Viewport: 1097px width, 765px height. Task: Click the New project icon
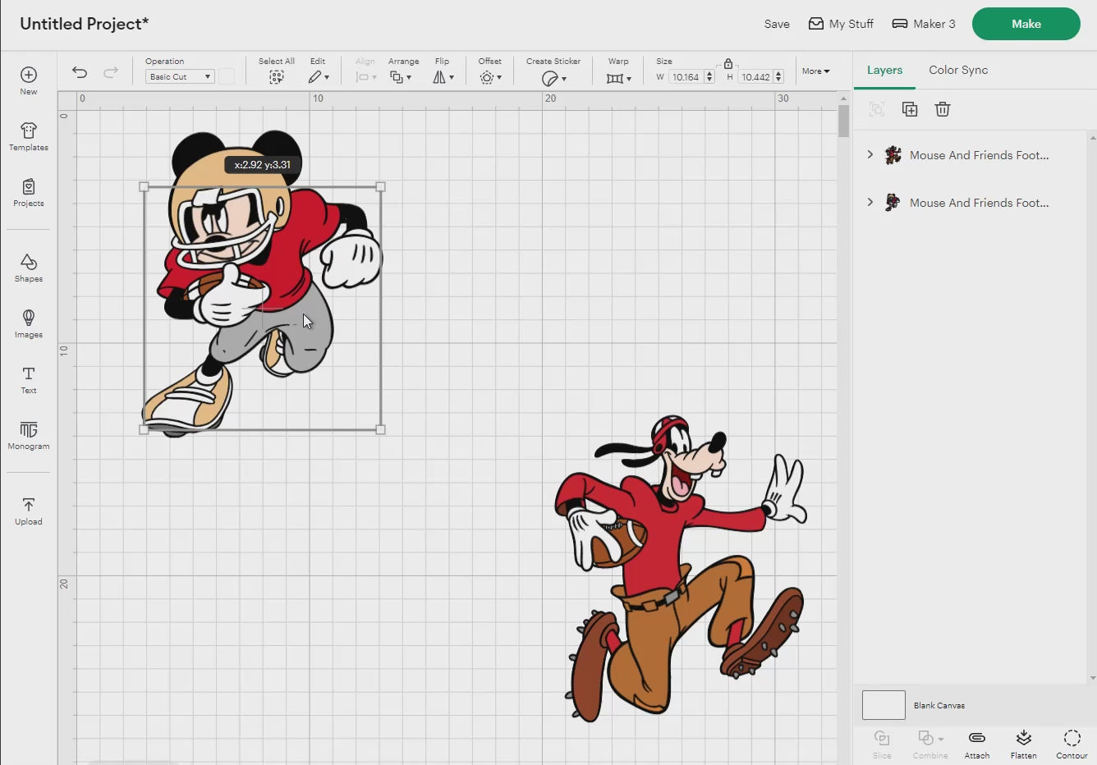tap(29, 80)
